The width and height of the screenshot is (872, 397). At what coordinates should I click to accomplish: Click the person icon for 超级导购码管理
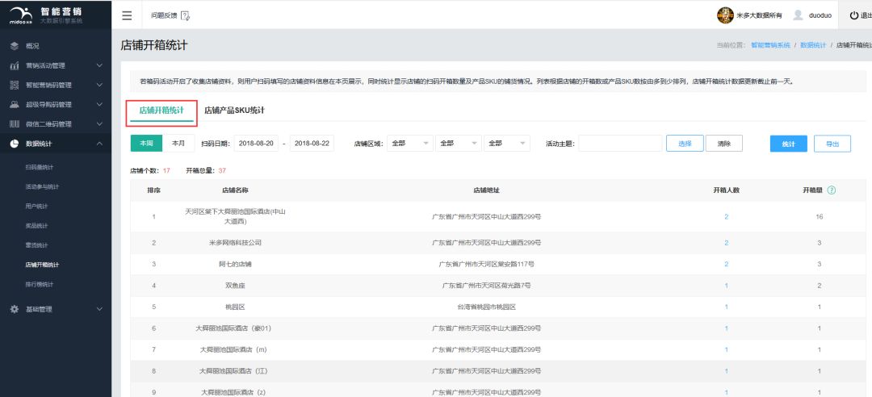coord(15,105)
